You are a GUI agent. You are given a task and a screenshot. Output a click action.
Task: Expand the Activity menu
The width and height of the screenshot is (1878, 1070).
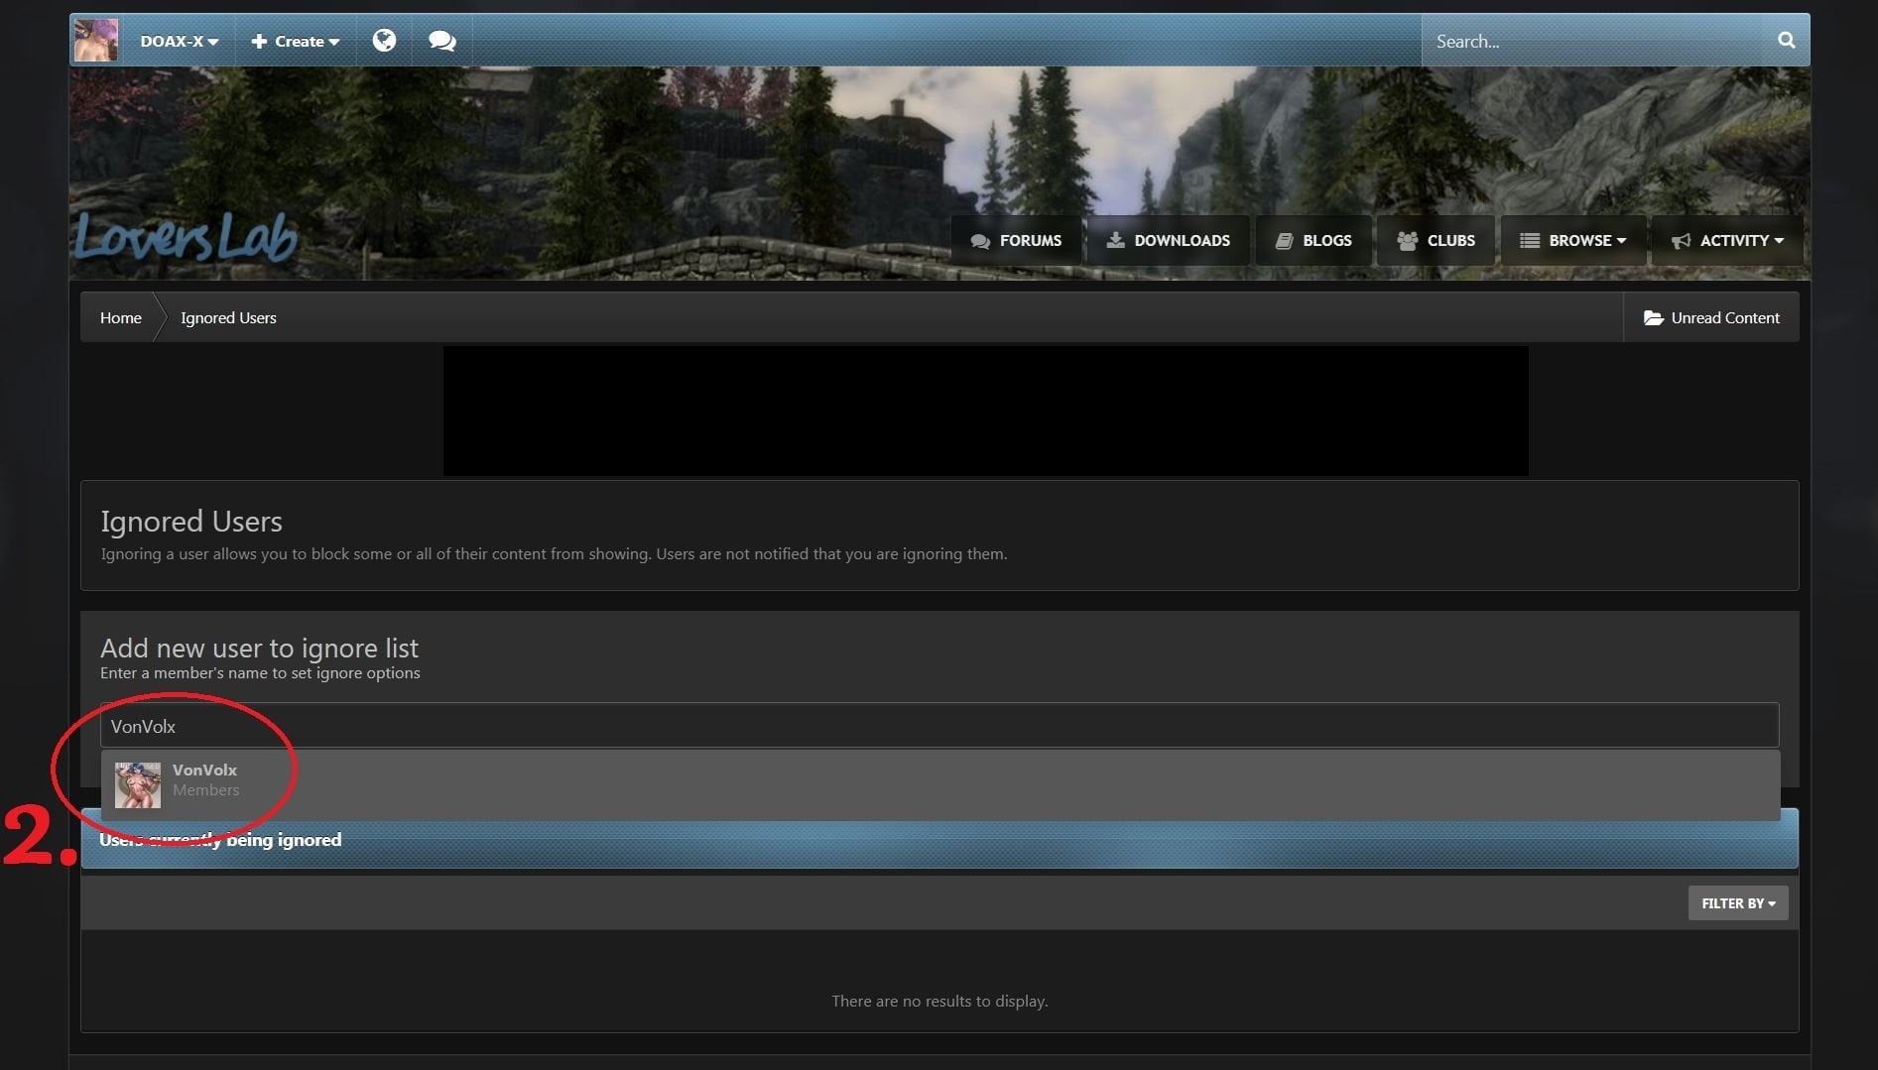point(1727,240)
